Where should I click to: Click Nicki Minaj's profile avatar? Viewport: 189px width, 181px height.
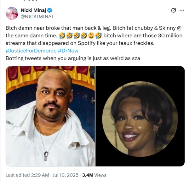point(12,13)
